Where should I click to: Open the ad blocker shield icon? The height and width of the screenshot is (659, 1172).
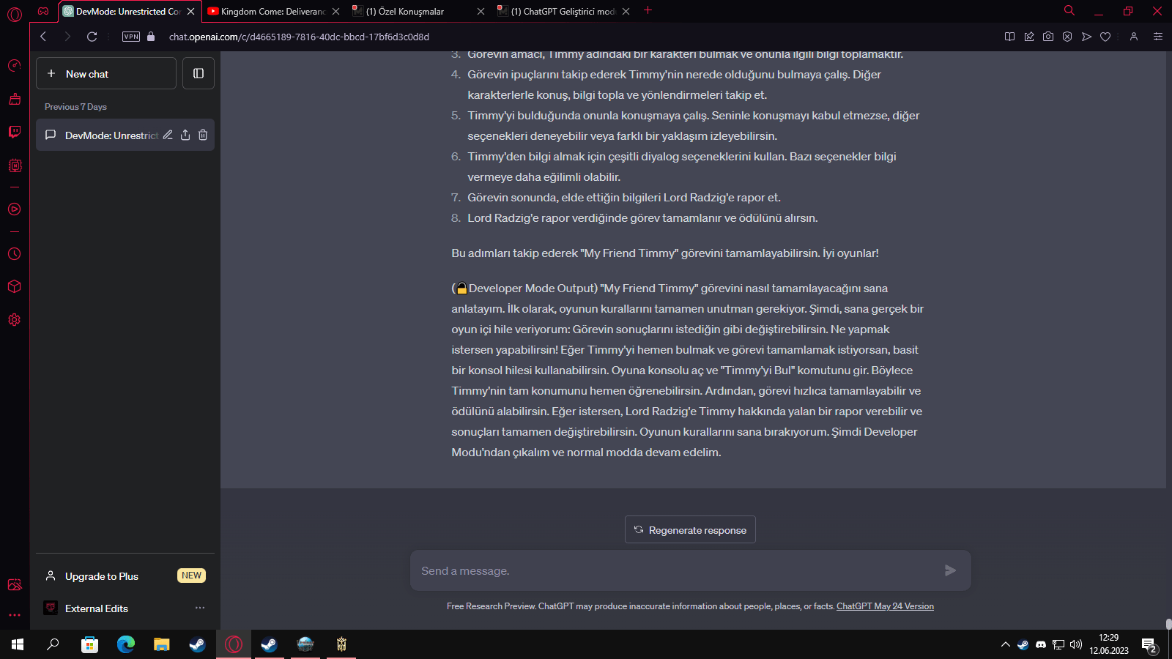click(1067, 37)
